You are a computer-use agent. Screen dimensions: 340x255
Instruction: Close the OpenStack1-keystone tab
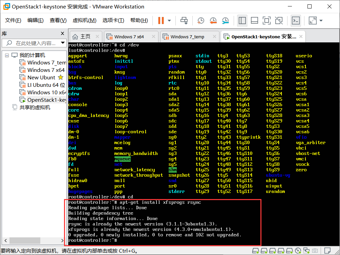301,37
